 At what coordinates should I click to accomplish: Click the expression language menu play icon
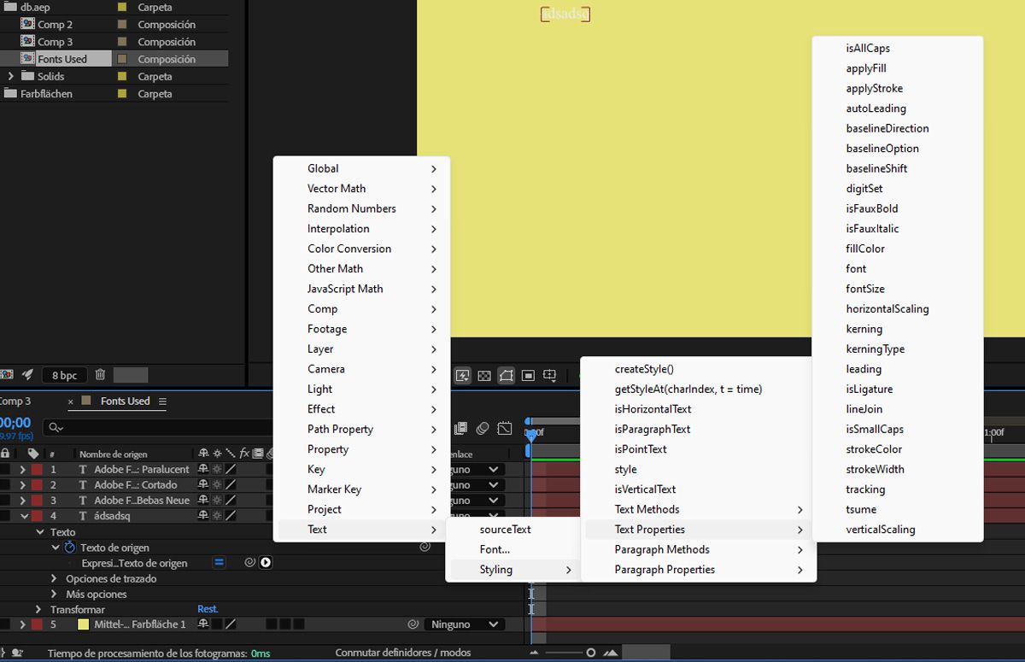tap(266, 562)
